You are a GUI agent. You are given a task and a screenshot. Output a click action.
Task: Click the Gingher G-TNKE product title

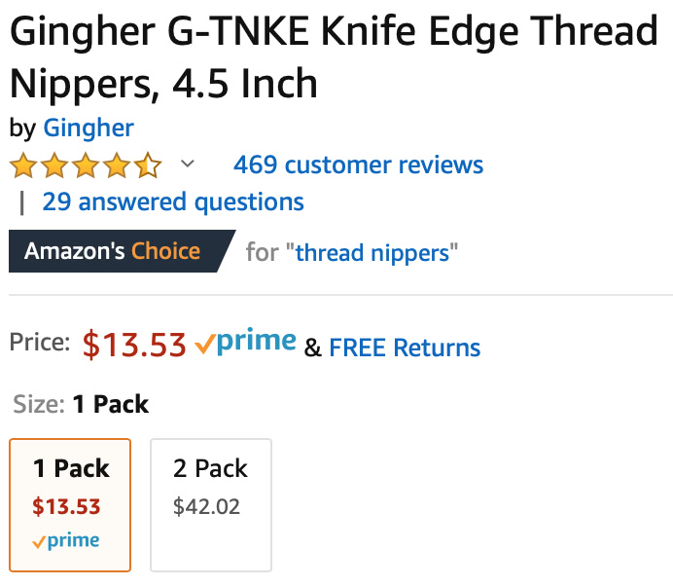(x=334, y=56)
